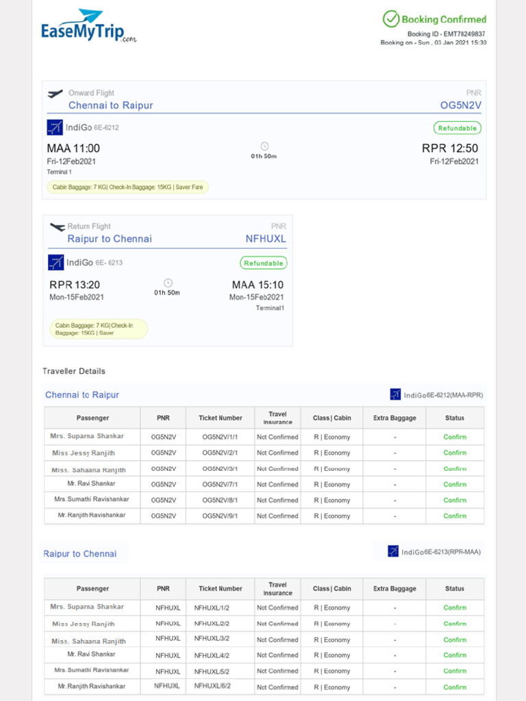
Task: Click the Onward Flight airplane icon
Action: point(55,94)
